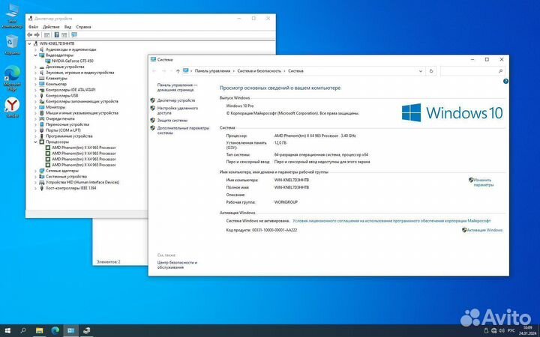Open Edge browser from taskbar
This screenshot has height=337, width=540.
click(55, 331)
